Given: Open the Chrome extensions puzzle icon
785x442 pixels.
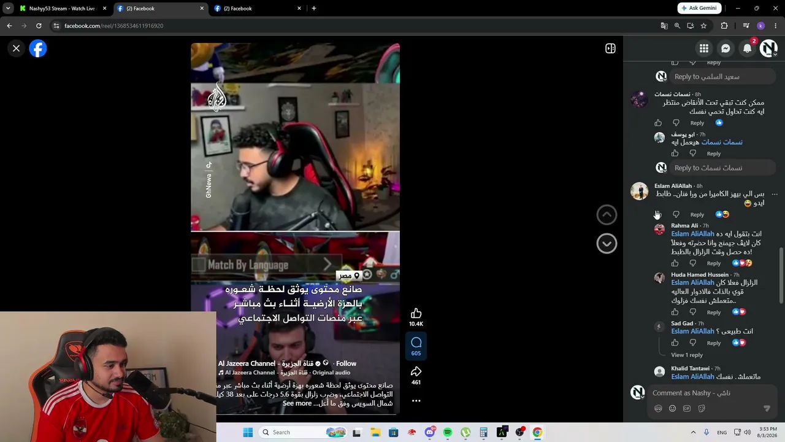Looking at the screenshot, I should click(x=724, y=26).
